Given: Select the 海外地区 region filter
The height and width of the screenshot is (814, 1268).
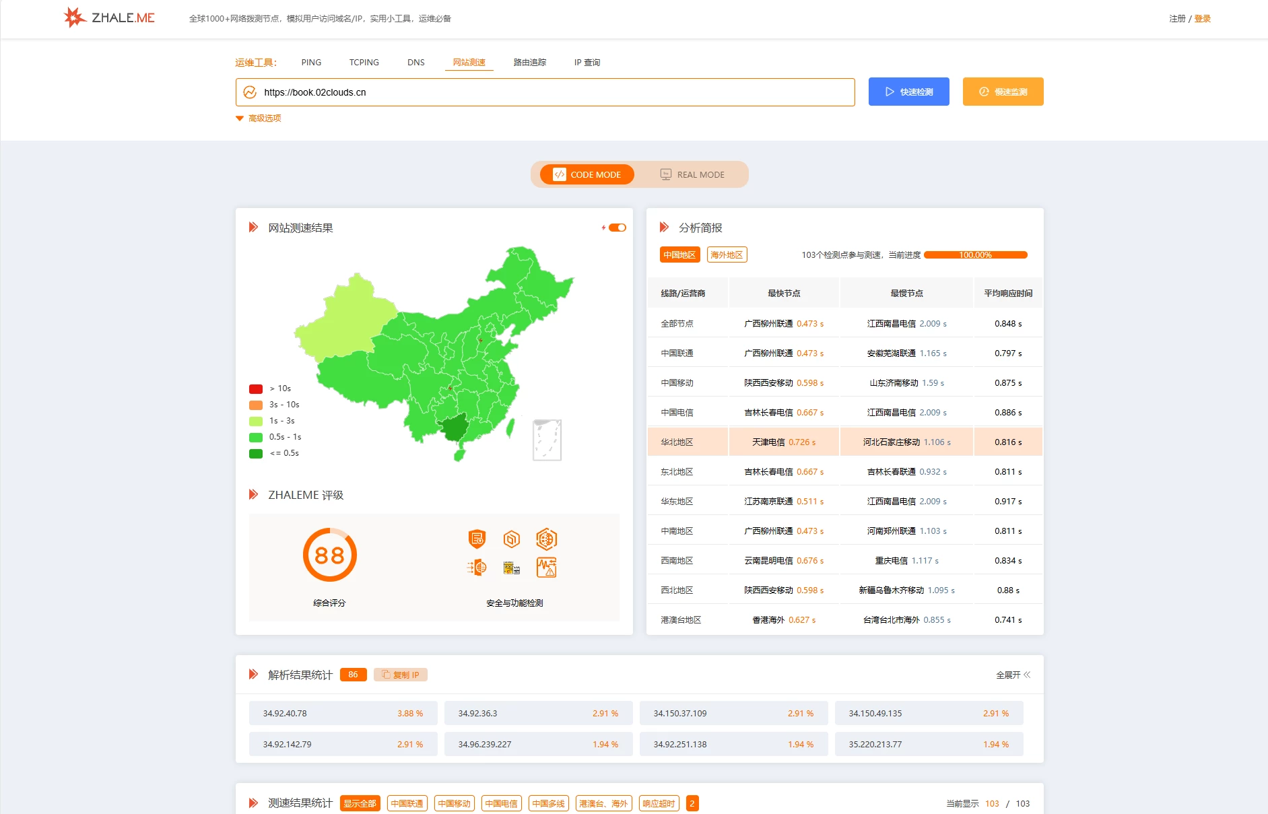Looking at the screenshot, I should 727,255.
